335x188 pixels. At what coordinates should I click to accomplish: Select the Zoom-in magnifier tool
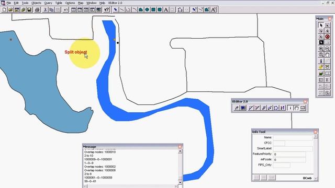321,49
